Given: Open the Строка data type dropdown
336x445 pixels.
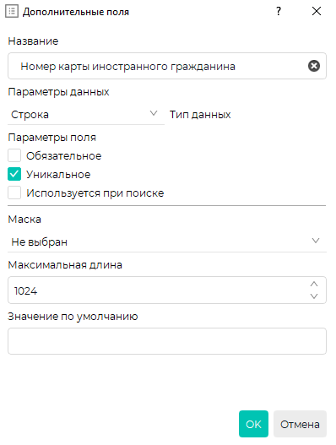Looking at the screenshot, I should coord(86,115).
